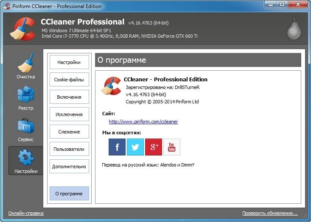Switch to the Исключения tab

coord(69,114)
